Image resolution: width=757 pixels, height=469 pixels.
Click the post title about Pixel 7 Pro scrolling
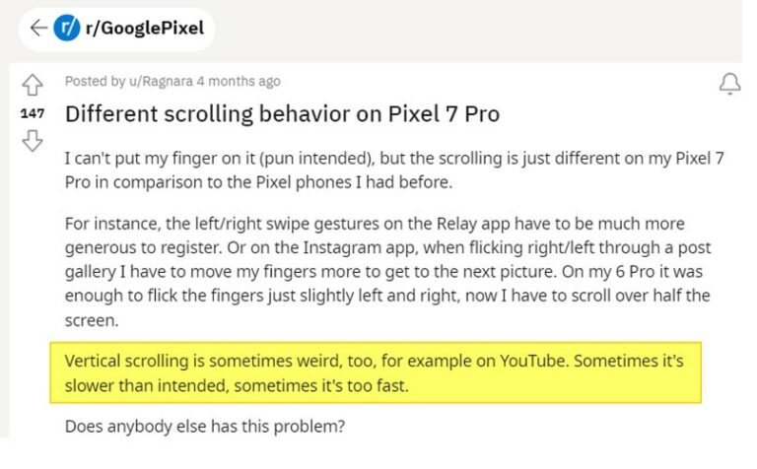[283, 114]
